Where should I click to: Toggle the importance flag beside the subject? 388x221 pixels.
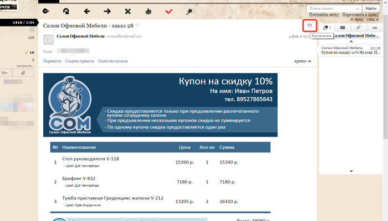(x=137, y=25)
